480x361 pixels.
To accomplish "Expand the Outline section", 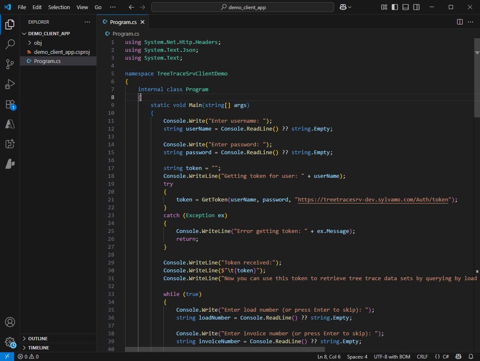I will click(x=36, y=338).
